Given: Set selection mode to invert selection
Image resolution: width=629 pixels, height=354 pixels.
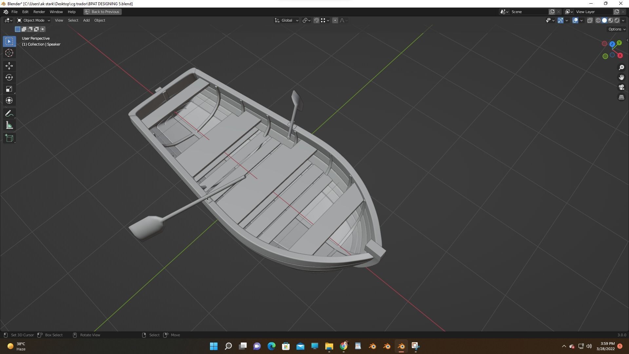Looking at the screenshot, I should [x=36, y=29].
